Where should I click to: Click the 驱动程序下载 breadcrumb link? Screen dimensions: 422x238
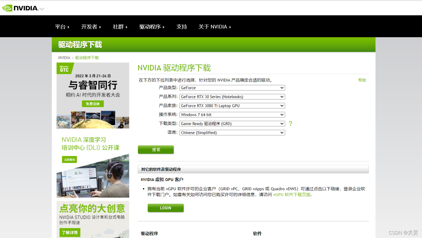(87, 58)
